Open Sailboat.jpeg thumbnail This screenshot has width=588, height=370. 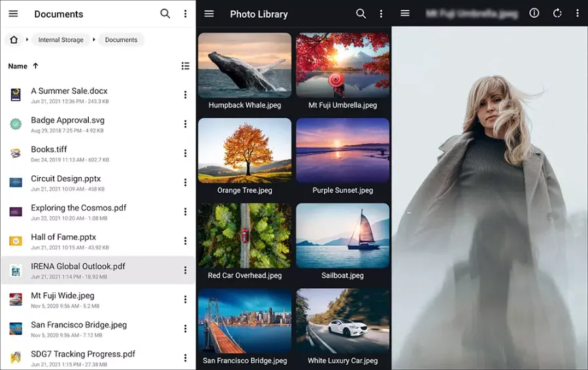coord(343,235)
